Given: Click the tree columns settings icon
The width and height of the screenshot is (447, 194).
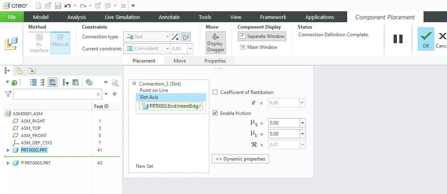Looking at the screenshot, I should click(76, 83).
